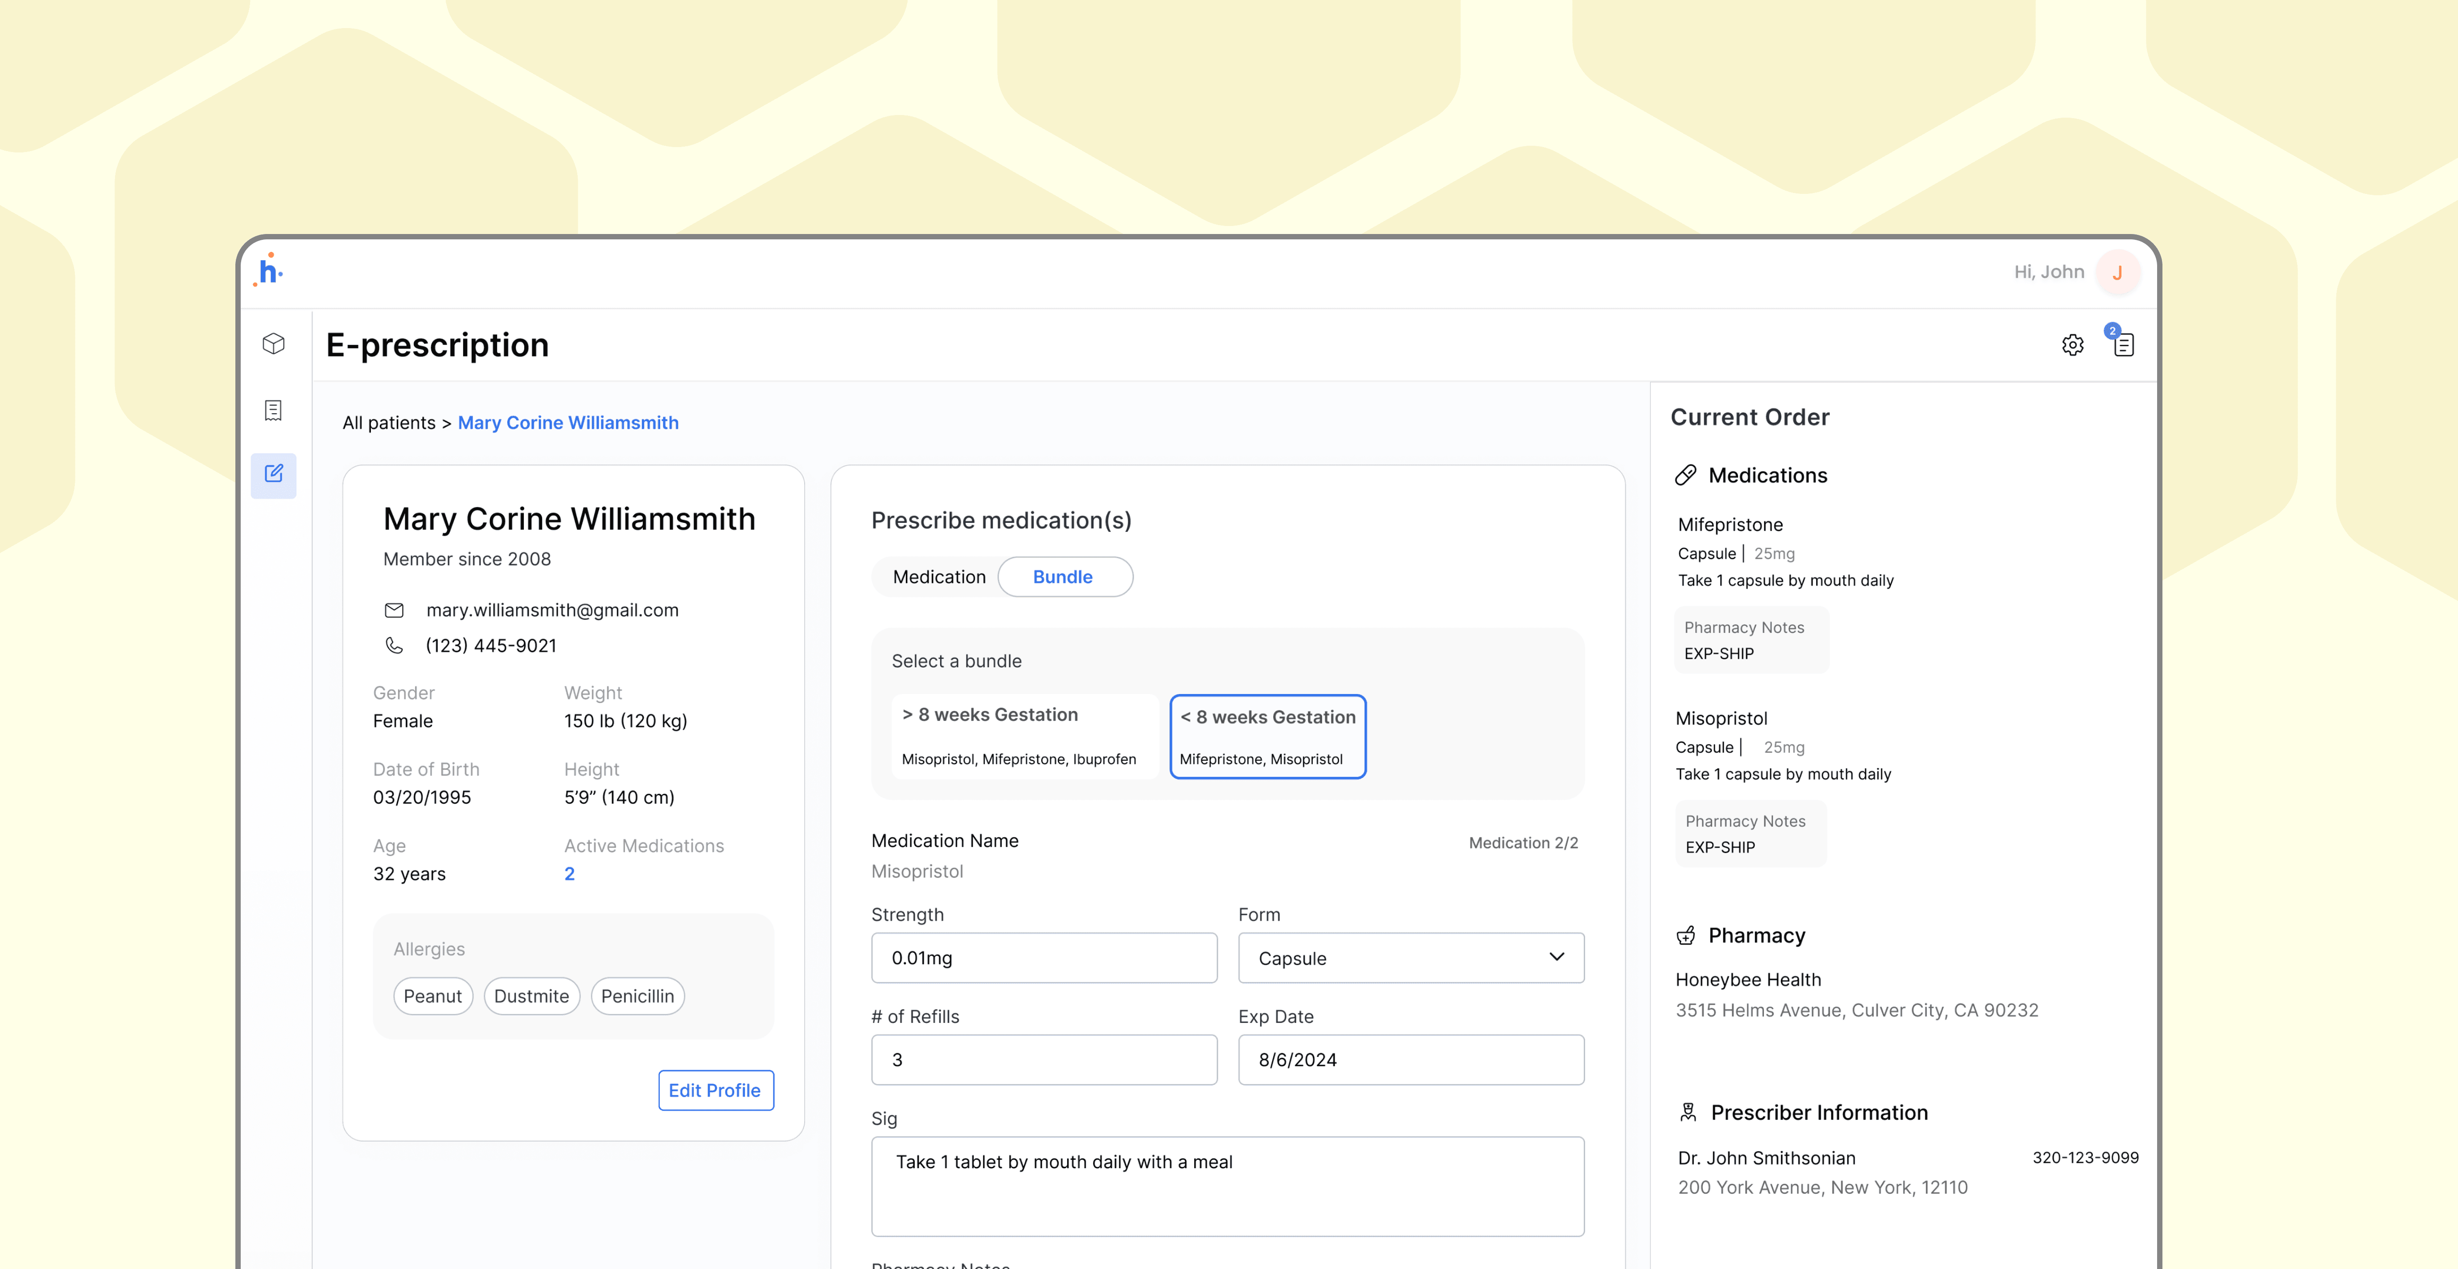Screen dimensions: 2458x1269
Task: Click Pharmacy Notes under Mifepristone
Action: (x=1752, y=640)
